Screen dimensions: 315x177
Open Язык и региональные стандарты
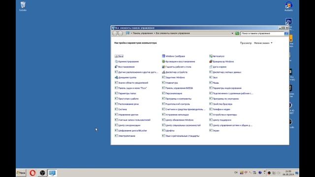tap(181, 136)
